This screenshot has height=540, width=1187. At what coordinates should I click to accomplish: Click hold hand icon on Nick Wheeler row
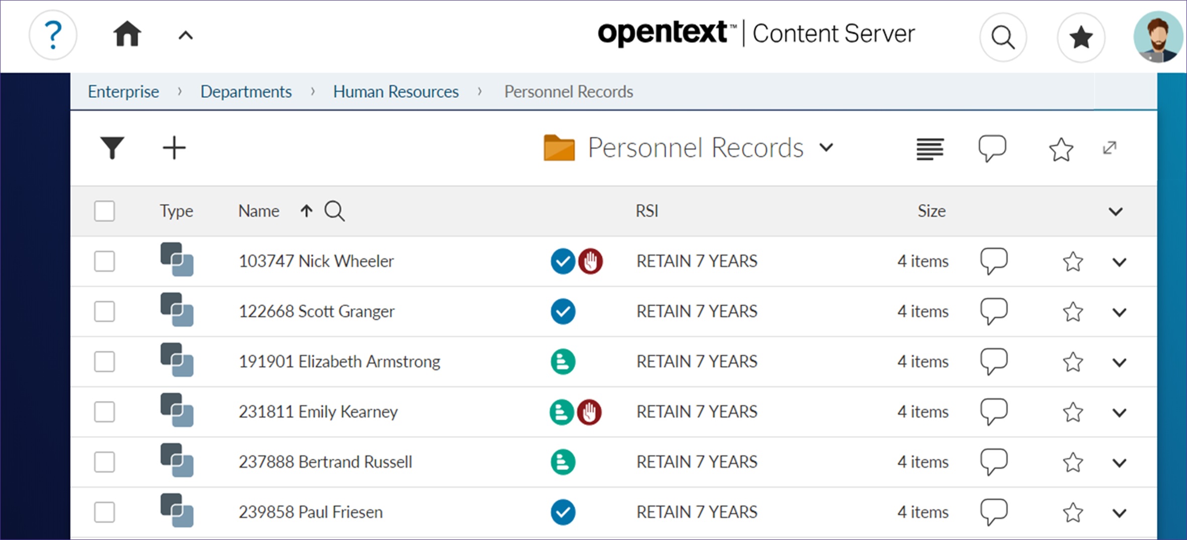(590, 261)
